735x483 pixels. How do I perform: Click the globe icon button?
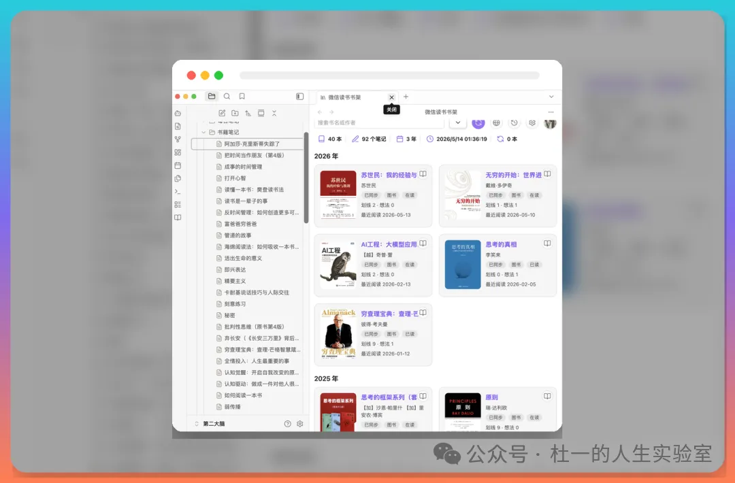[x=496, y=122]
